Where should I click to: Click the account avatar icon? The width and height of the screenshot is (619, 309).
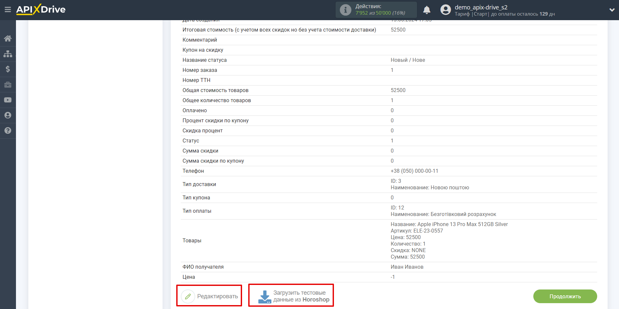(445, 10)
